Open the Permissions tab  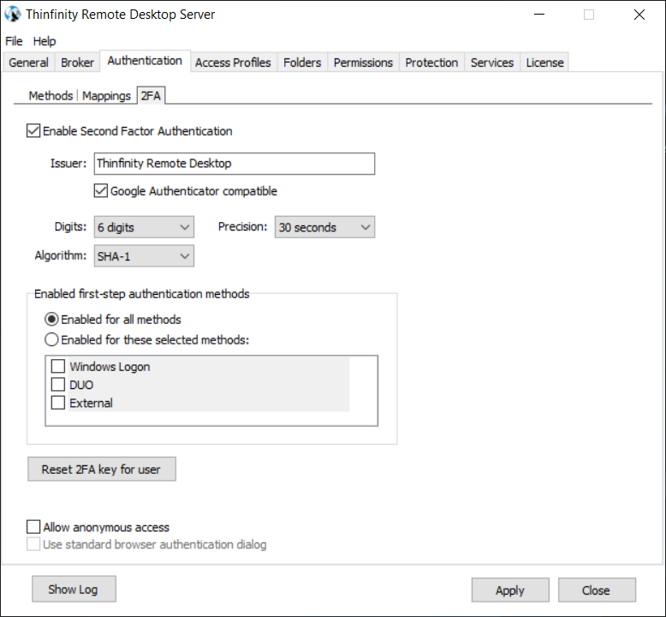click(x=363, y=63)
